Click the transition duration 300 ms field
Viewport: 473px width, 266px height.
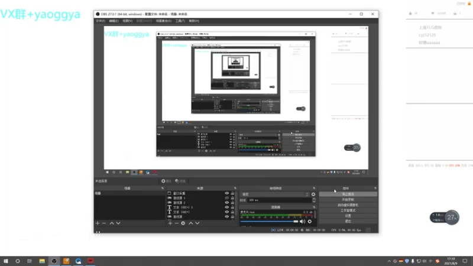tap(279, 200)
